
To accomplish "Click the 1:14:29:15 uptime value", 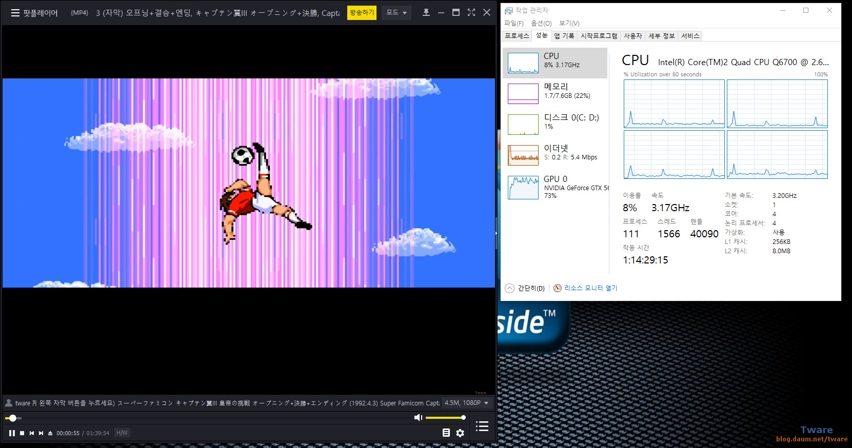I will coord(645,260).
